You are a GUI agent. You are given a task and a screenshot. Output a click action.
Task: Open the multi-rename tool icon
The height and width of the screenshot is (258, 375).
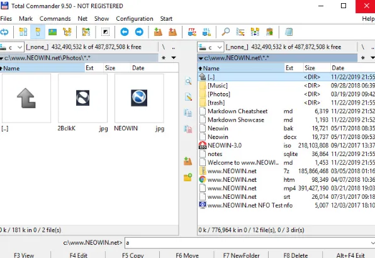240,32
